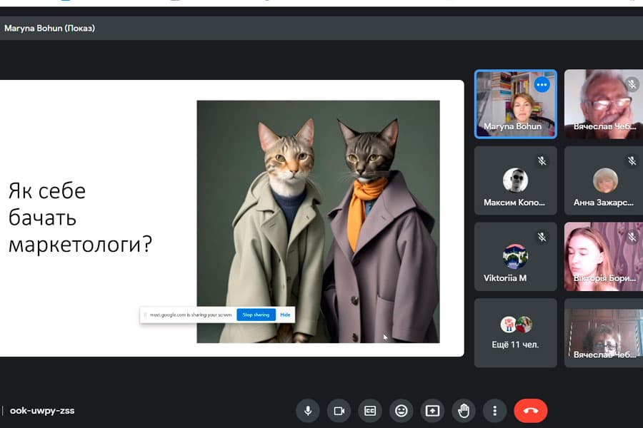Select Вікторія Бори... video tile
This screenshot has height=428, width=643.
[x=604, y=255]
